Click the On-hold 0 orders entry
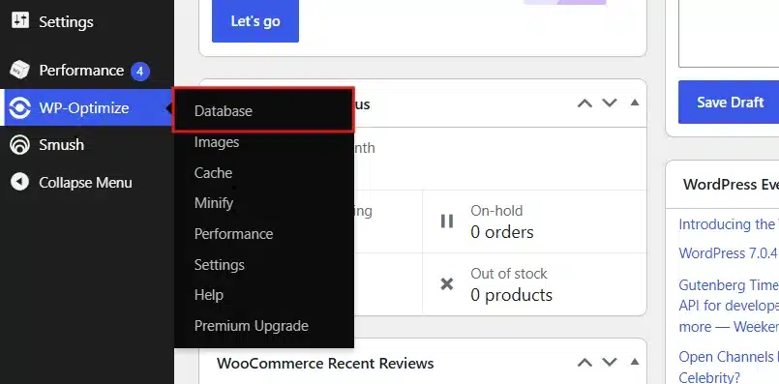Image resolution: width=779 pixels, height=384 pixels. pos(534,222)
